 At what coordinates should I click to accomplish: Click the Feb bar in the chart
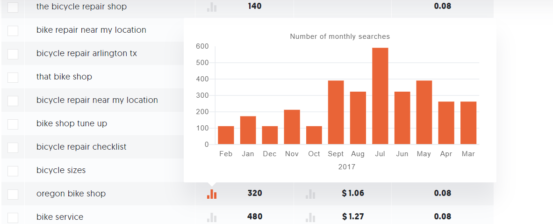tap(226, 135)
